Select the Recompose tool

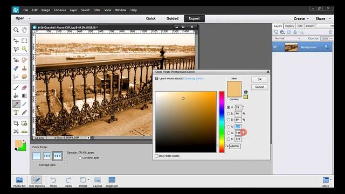24,123
